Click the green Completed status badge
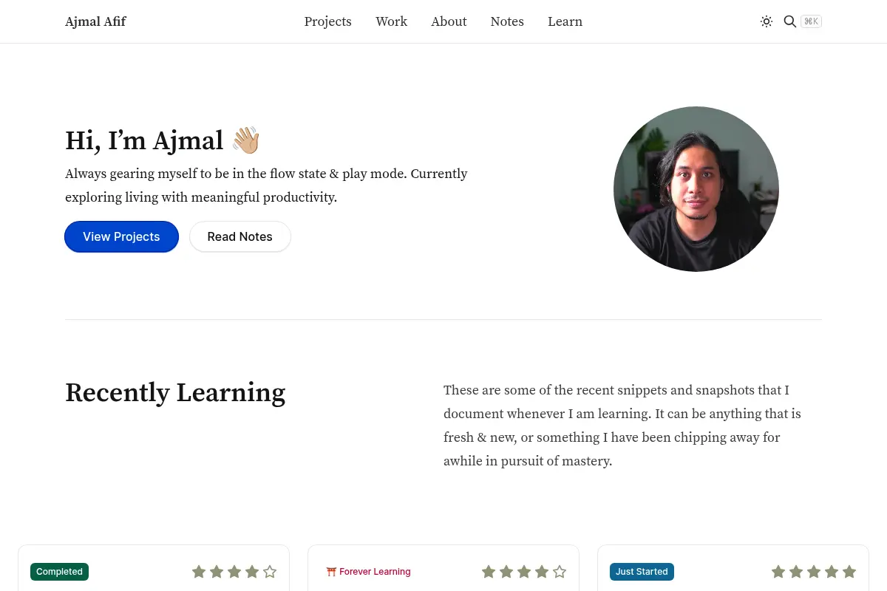 click(60, 572)
